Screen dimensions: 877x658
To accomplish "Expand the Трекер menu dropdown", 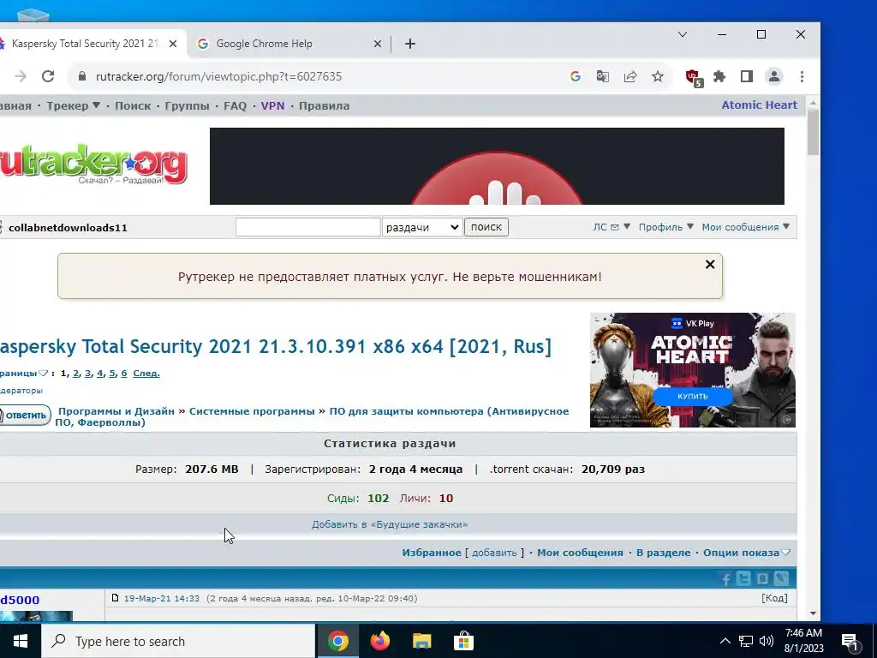I will [x=96, y=105].
